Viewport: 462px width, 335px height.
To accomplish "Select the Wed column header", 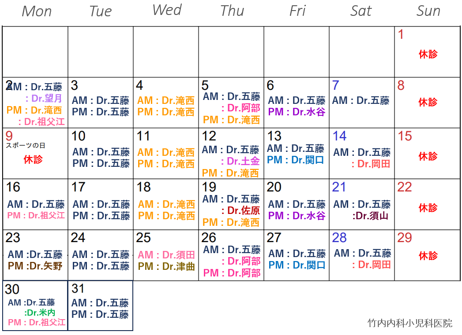I will coord(167,10).
